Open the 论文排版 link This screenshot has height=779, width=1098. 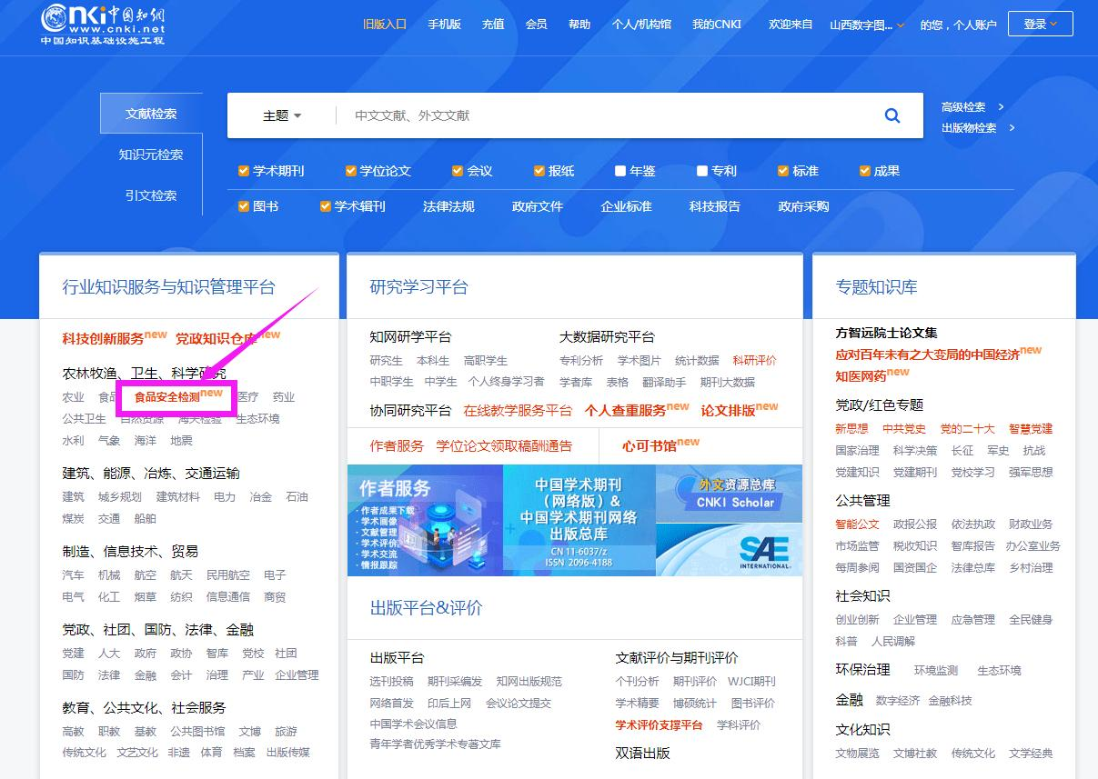click(x=728, y=410)
